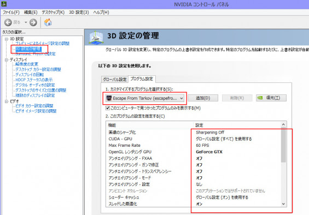Click the 60 FPS value
Viewport: 309px width, 215px height.
[202, 145]
